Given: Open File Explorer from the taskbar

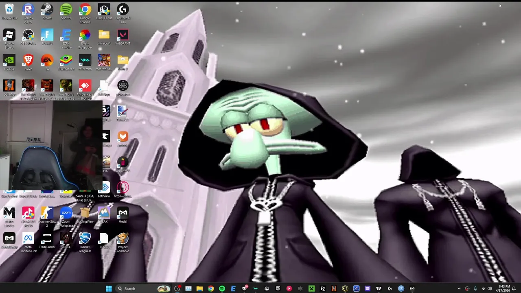Looking at the screenshot, I should coord(199,289).
